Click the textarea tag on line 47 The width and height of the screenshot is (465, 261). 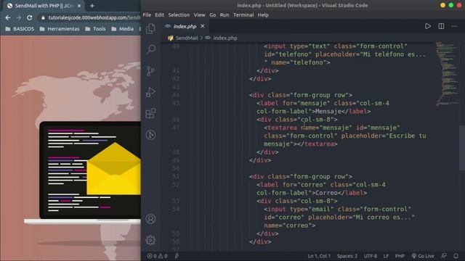coord(283,128)
